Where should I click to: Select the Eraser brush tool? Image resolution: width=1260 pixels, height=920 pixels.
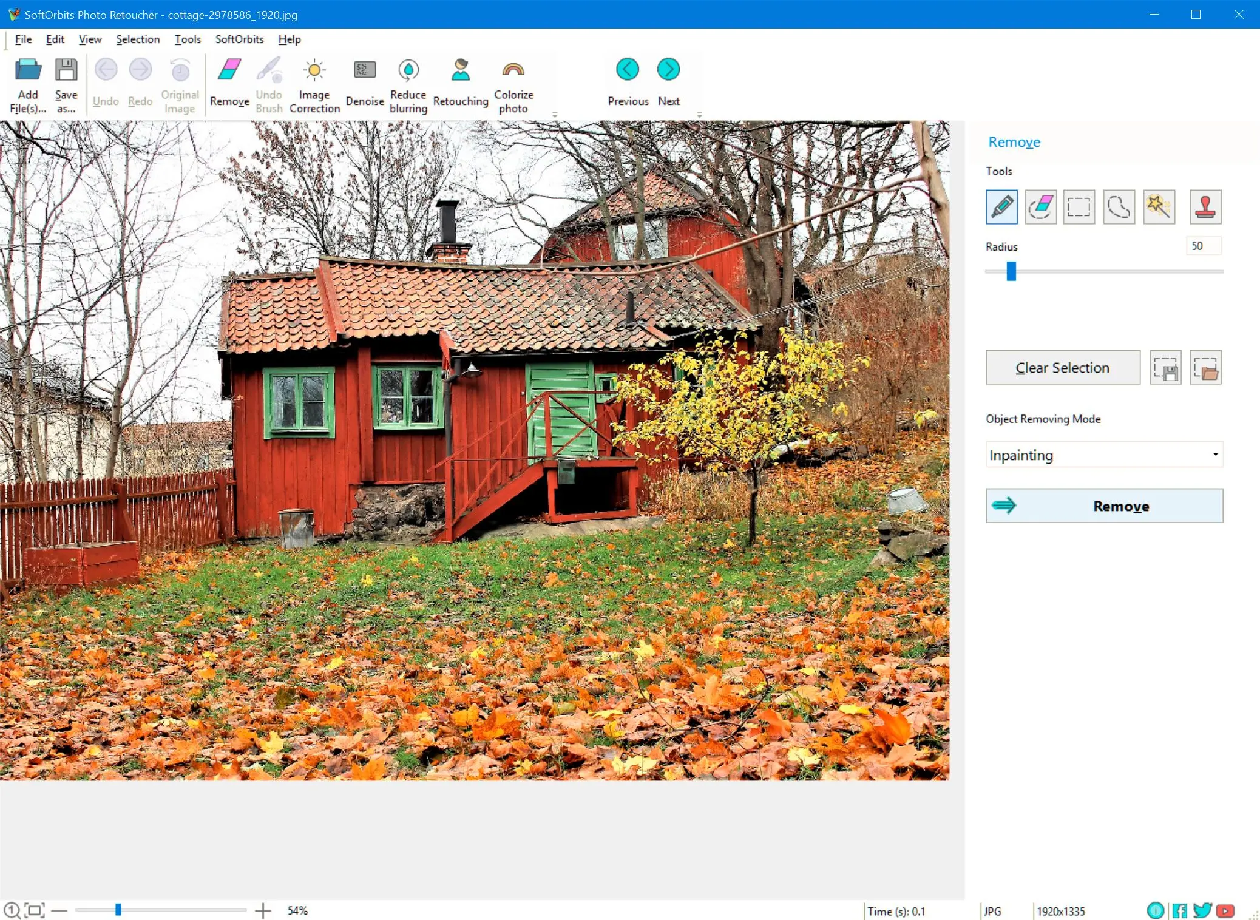[1040, 205]
